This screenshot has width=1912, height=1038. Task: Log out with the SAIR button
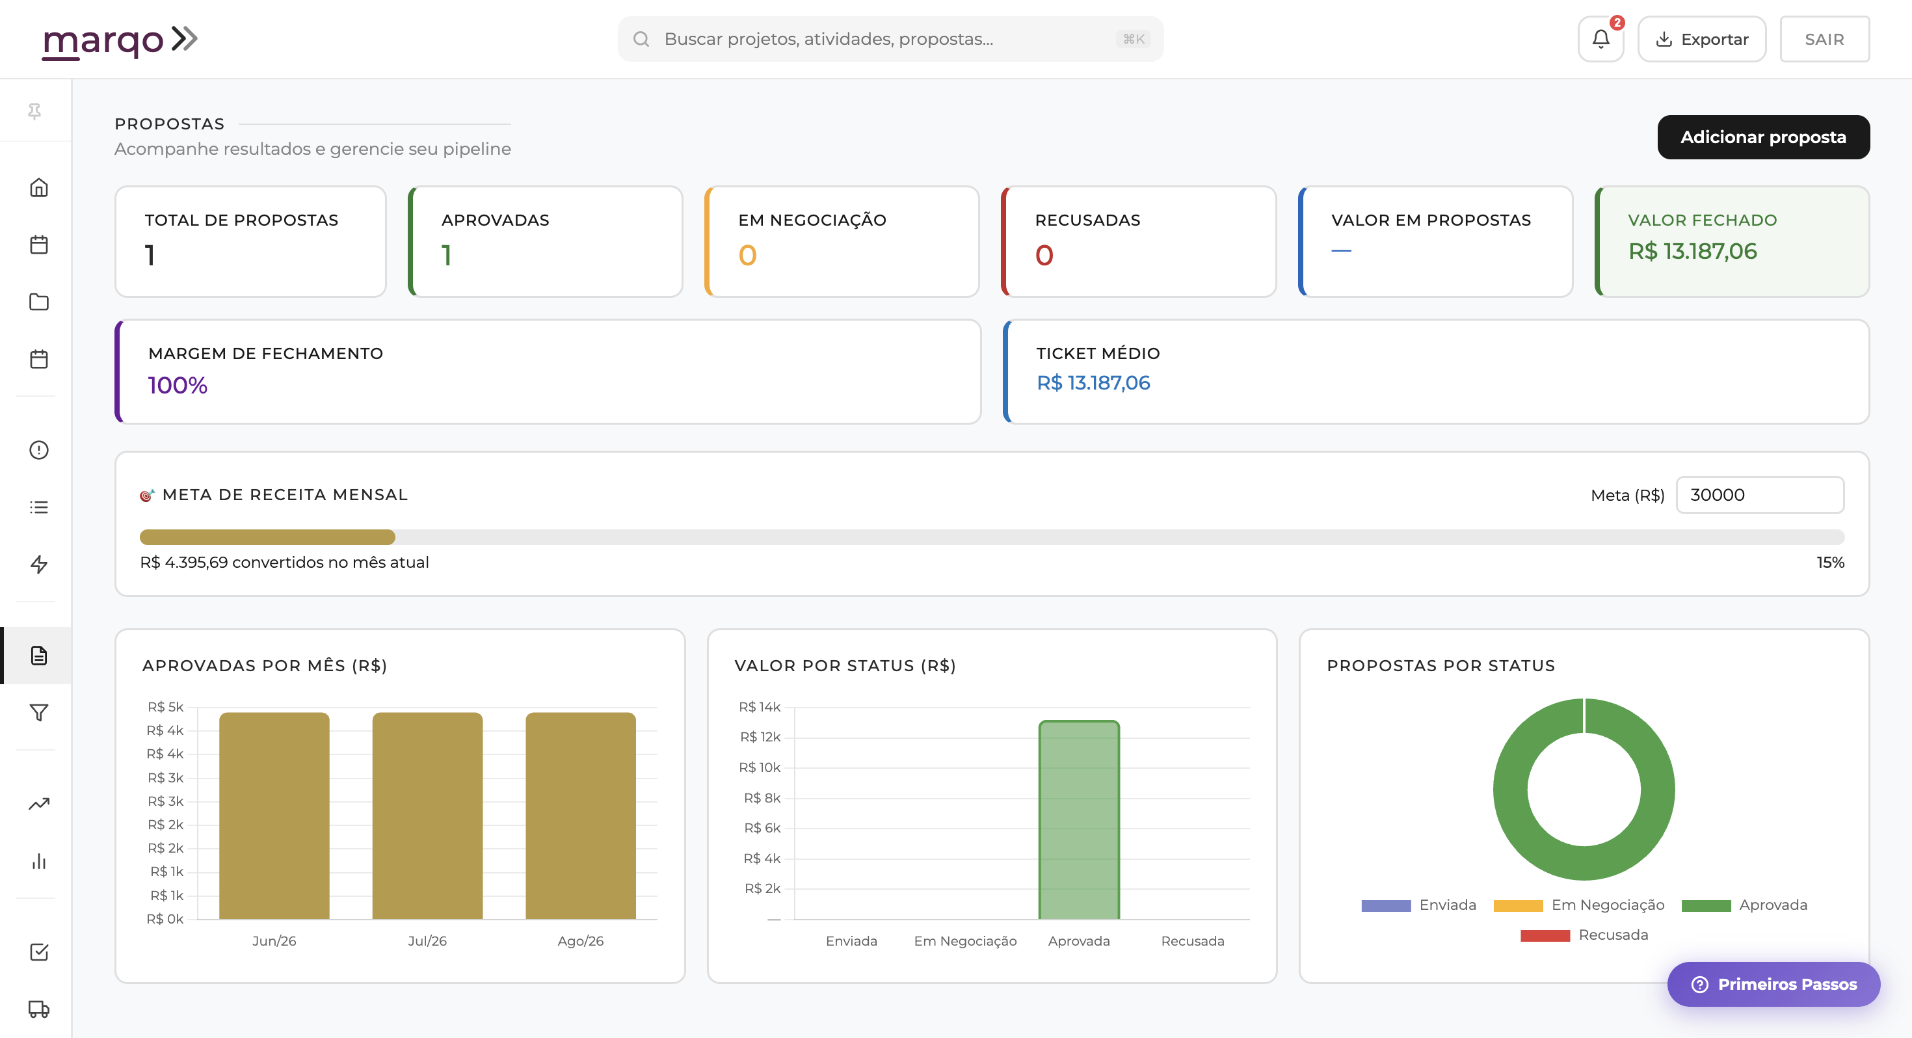coord(1824,40)
